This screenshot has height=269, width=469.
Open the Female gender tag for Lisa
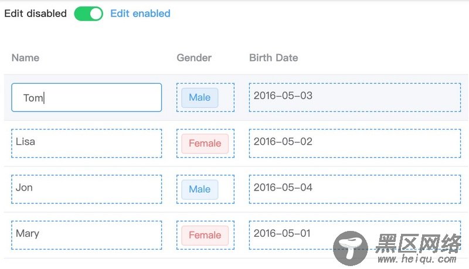point(205,144)
